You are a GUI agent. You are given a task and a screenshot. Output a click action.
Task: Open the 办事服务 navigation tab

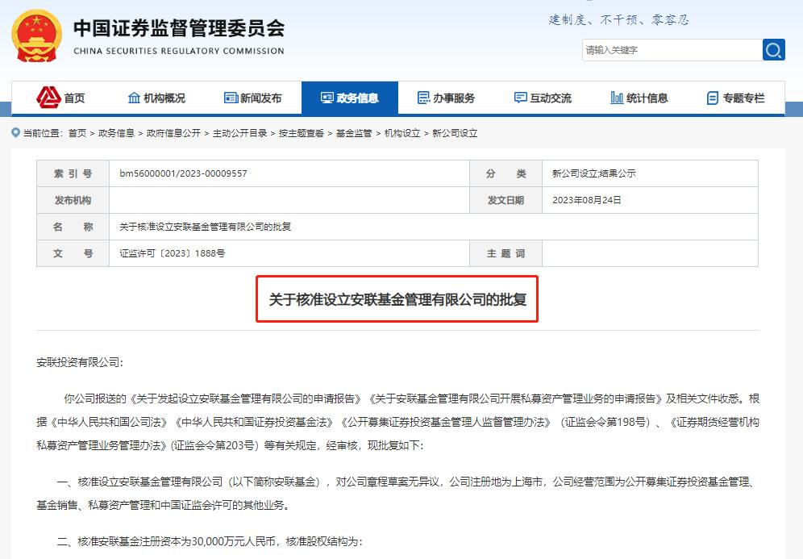tap(446, 98)
